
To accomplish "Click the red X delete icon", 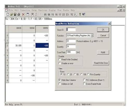I will point(23,14).
